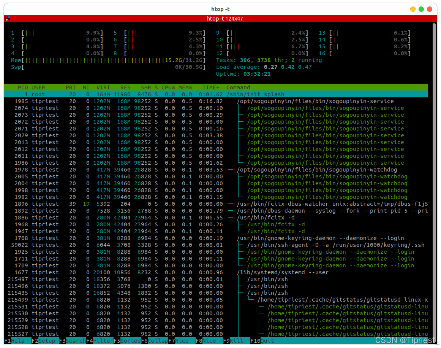Click the Uptime 03:32:21 text
The image size is (441, 348).
click(x=243, y=74)
